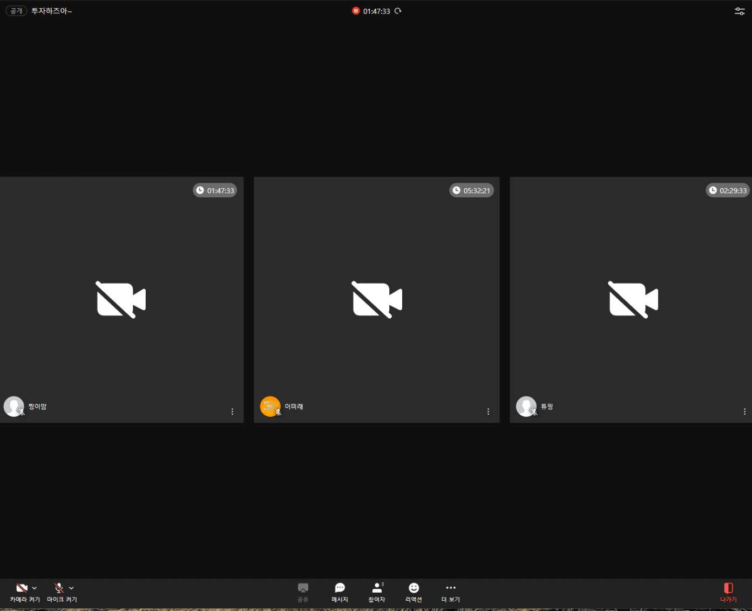Open the settings sliders icon
Image resolution: width=752 pixels, height=611 pixels.
click(740, 11)
